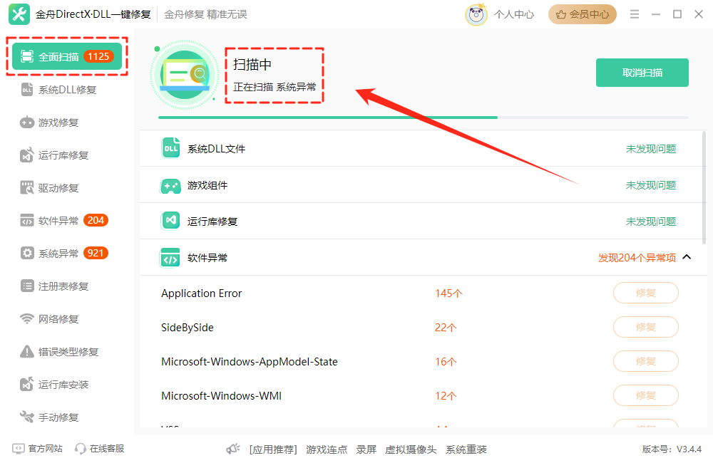Collapse the 软件异常 section chevron
This screenshot has height=463, width=713.
pyautogui.click(x=687, y=257)
